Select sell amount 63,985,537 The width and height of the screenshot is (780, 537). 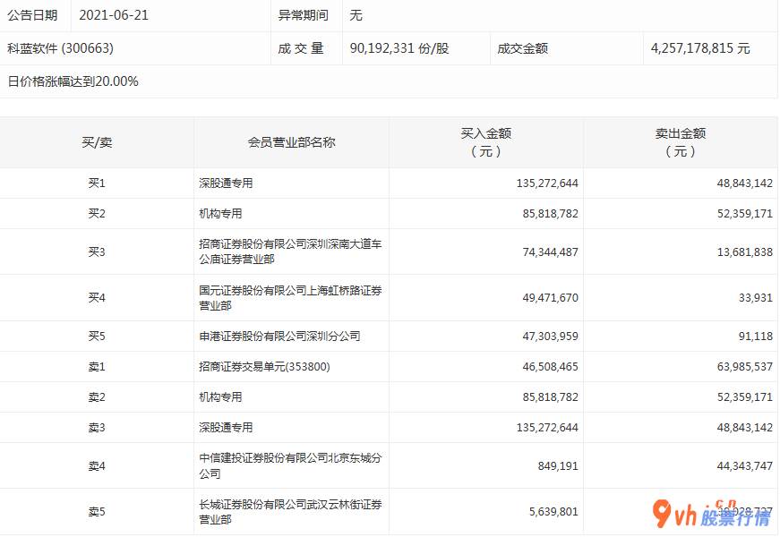point(745,366)
